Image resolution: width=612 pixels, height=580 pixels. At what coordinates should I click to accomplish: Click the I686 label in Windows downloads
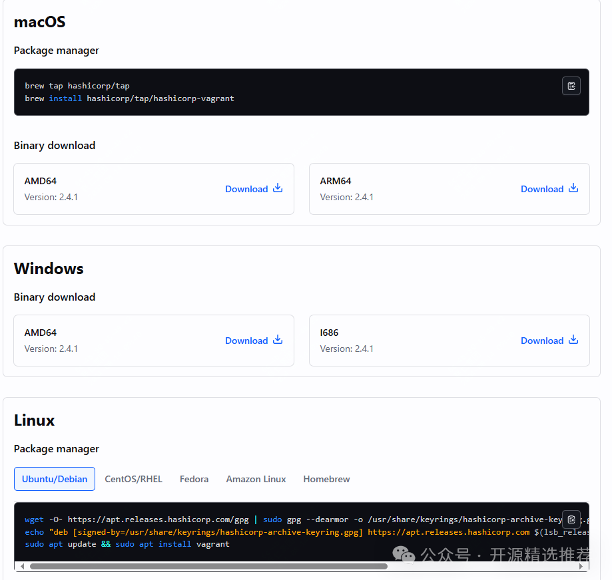[x=329, y=333]
